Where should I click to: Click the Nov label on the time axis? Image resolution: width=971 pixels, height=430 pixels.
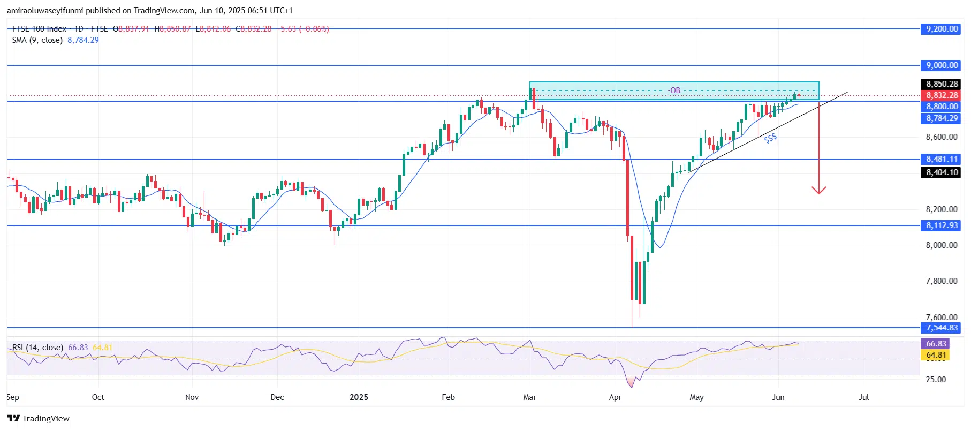192,397
